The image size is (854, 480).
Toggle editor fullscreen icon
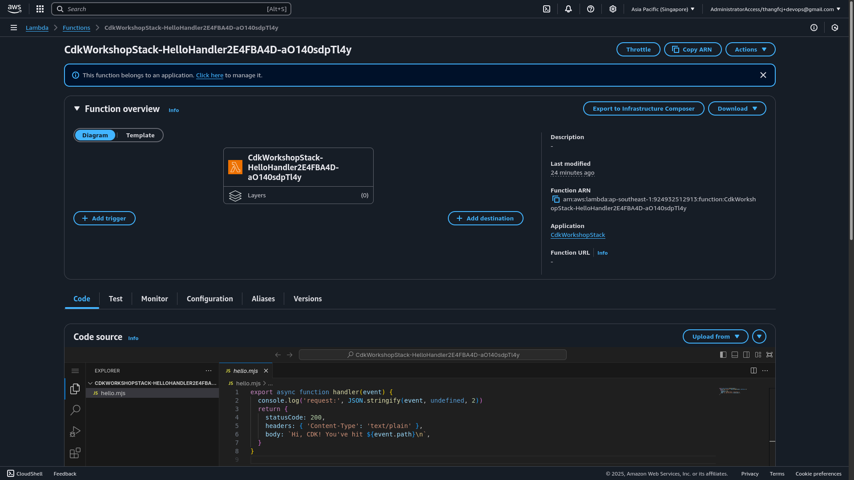pos(769,355)
